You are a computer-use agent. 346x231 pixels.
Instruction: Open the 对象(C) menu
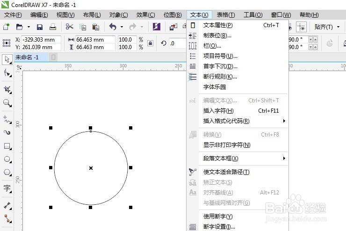(x=118, y=15)
